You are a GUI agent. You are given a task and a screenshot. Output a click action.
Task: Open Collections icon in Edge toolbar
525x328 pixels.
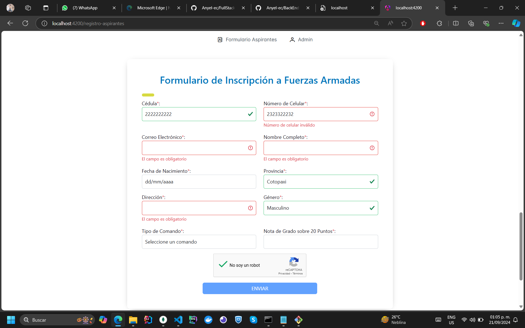tap(471, 24)
